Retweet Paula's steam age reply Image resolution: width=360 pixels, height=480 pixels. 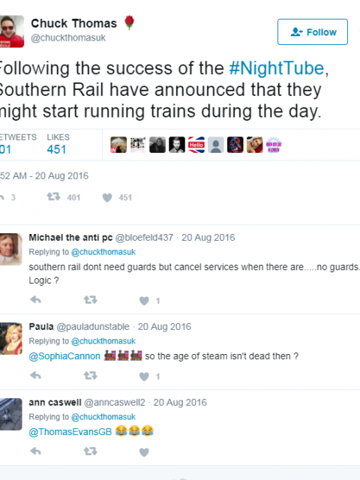pos(90,375)
